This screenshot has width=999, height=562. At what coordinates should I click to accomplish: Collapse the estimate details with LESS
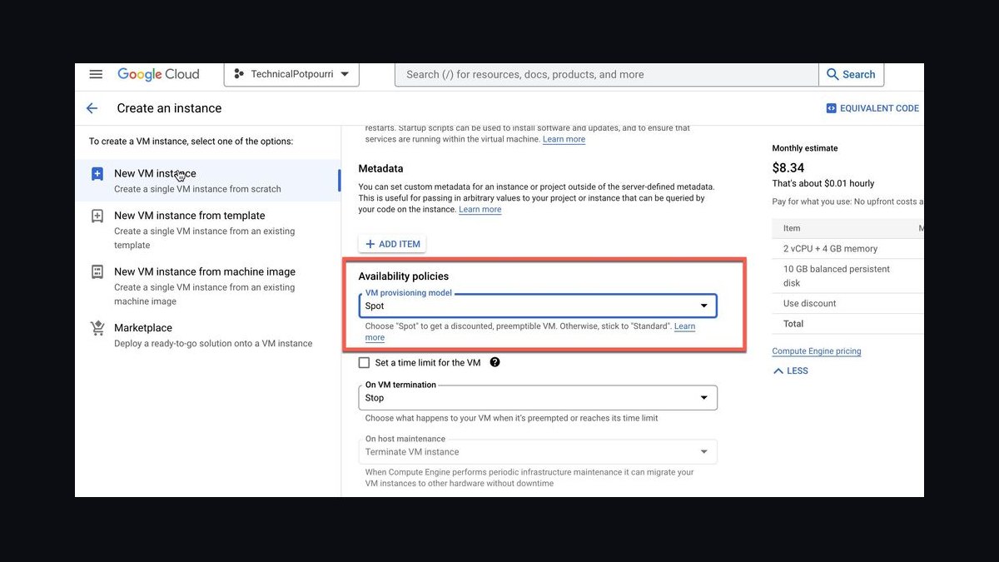pyautogui.click(x=790, y=371)
